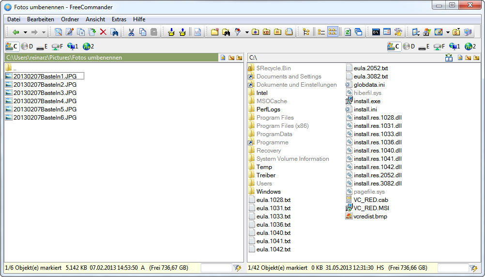This screenshot has width=485, height=277.
Task: Select drive D in left panel
Action: 27,46
